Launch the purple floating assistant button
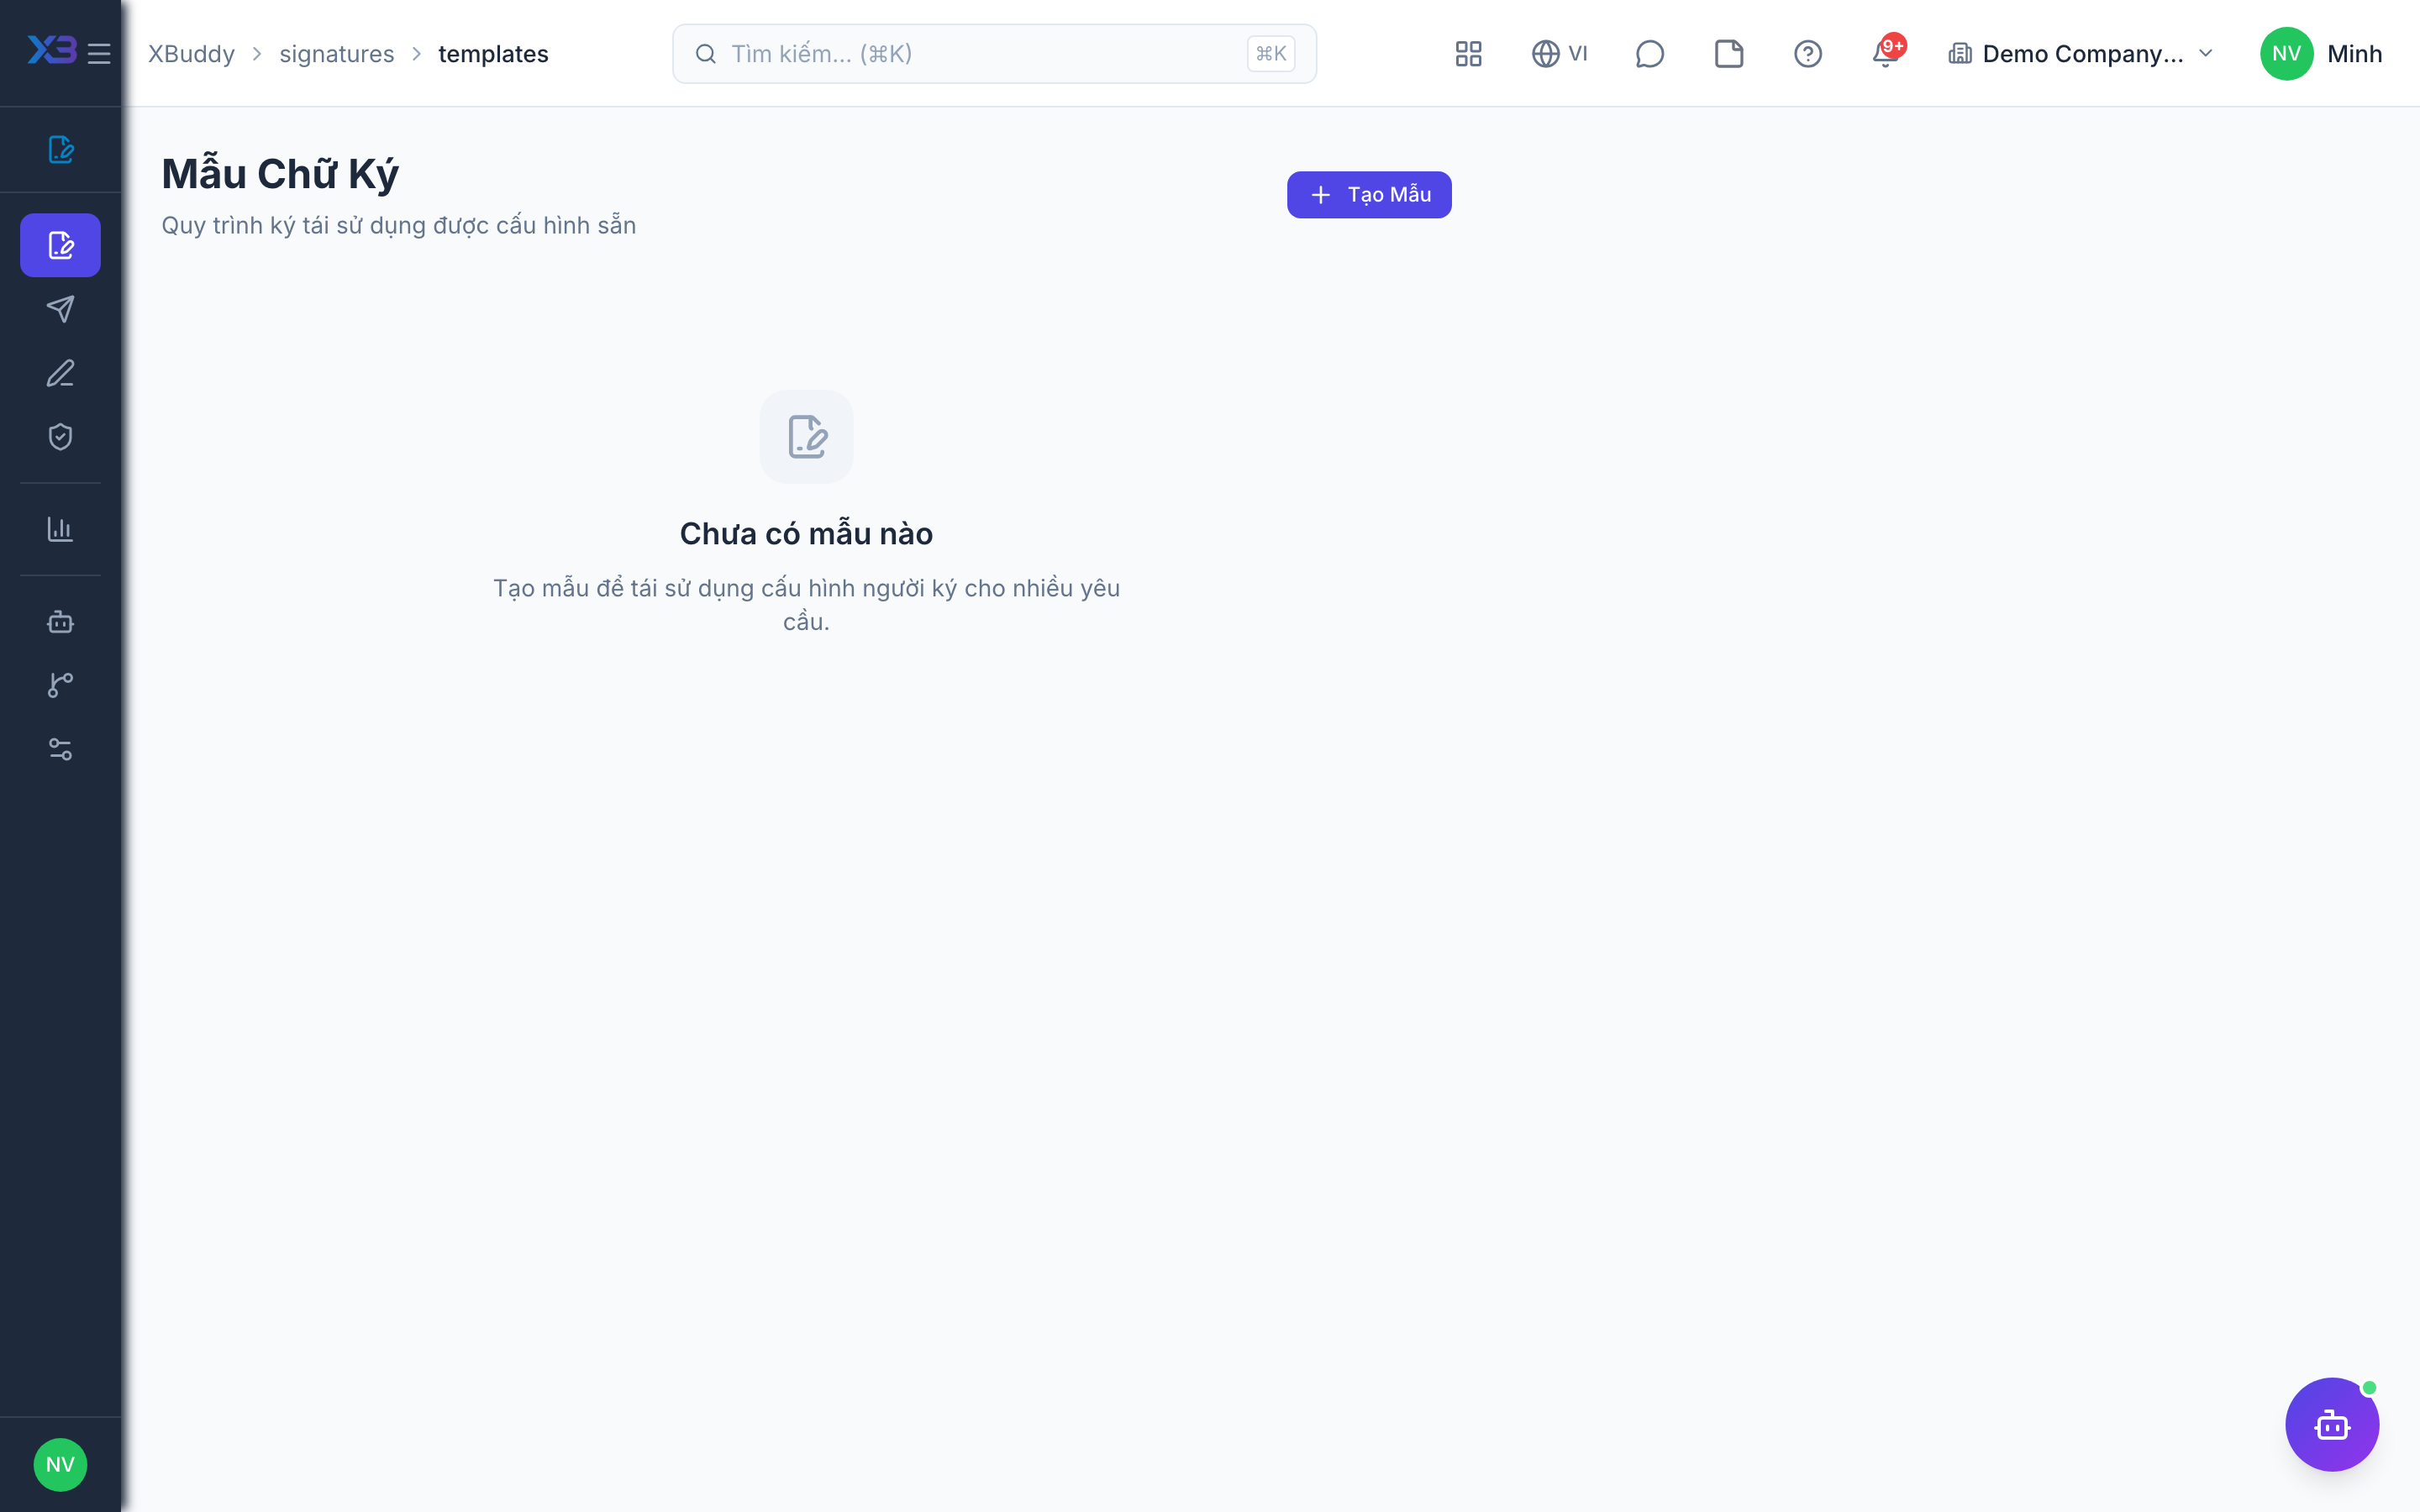Viewport: 2420px width, 1512px height. tap(2332, 1424)
